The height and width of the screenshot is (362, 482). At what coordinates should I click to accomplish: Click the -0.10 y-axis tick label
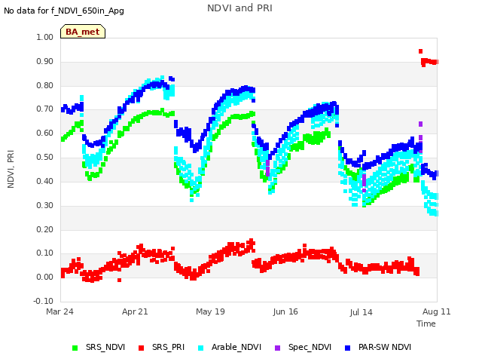click(44, 301)
